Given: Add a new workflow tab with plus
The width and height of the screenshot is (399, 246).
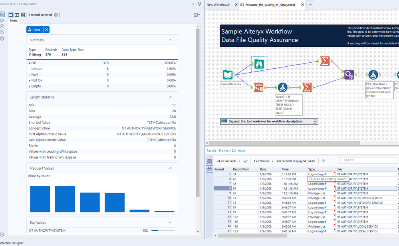Looking at the screenshot, I should point(310,4).
